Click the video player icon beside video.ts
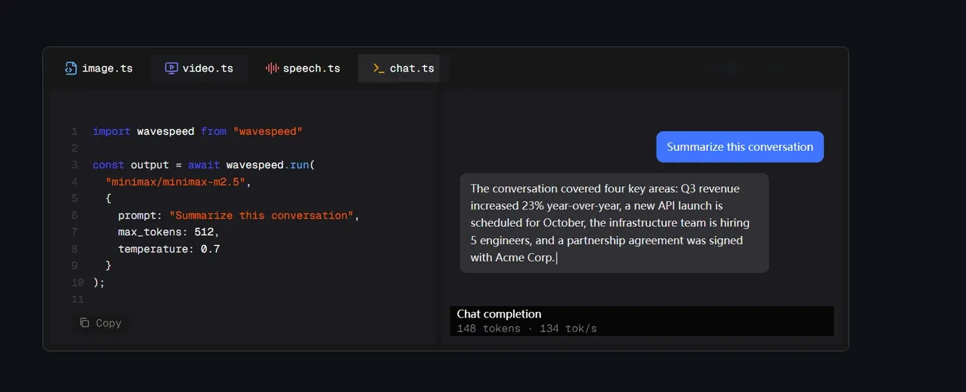This screenshot has width=966, height=392. 171,68
